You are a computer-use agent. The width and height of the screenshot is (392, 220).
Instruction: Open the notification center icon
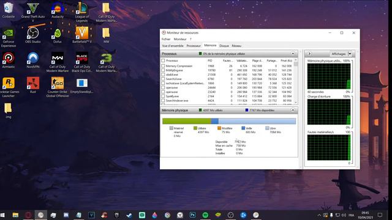point(380,215)
